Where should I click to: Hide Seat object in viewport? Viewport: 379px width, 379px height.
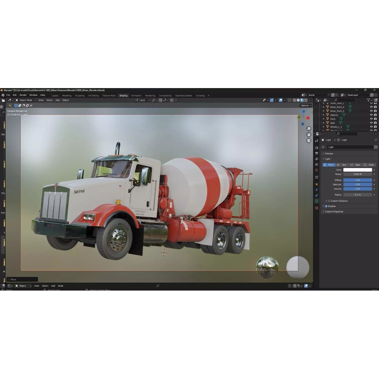pyautogui.click(x=371, y=123)
